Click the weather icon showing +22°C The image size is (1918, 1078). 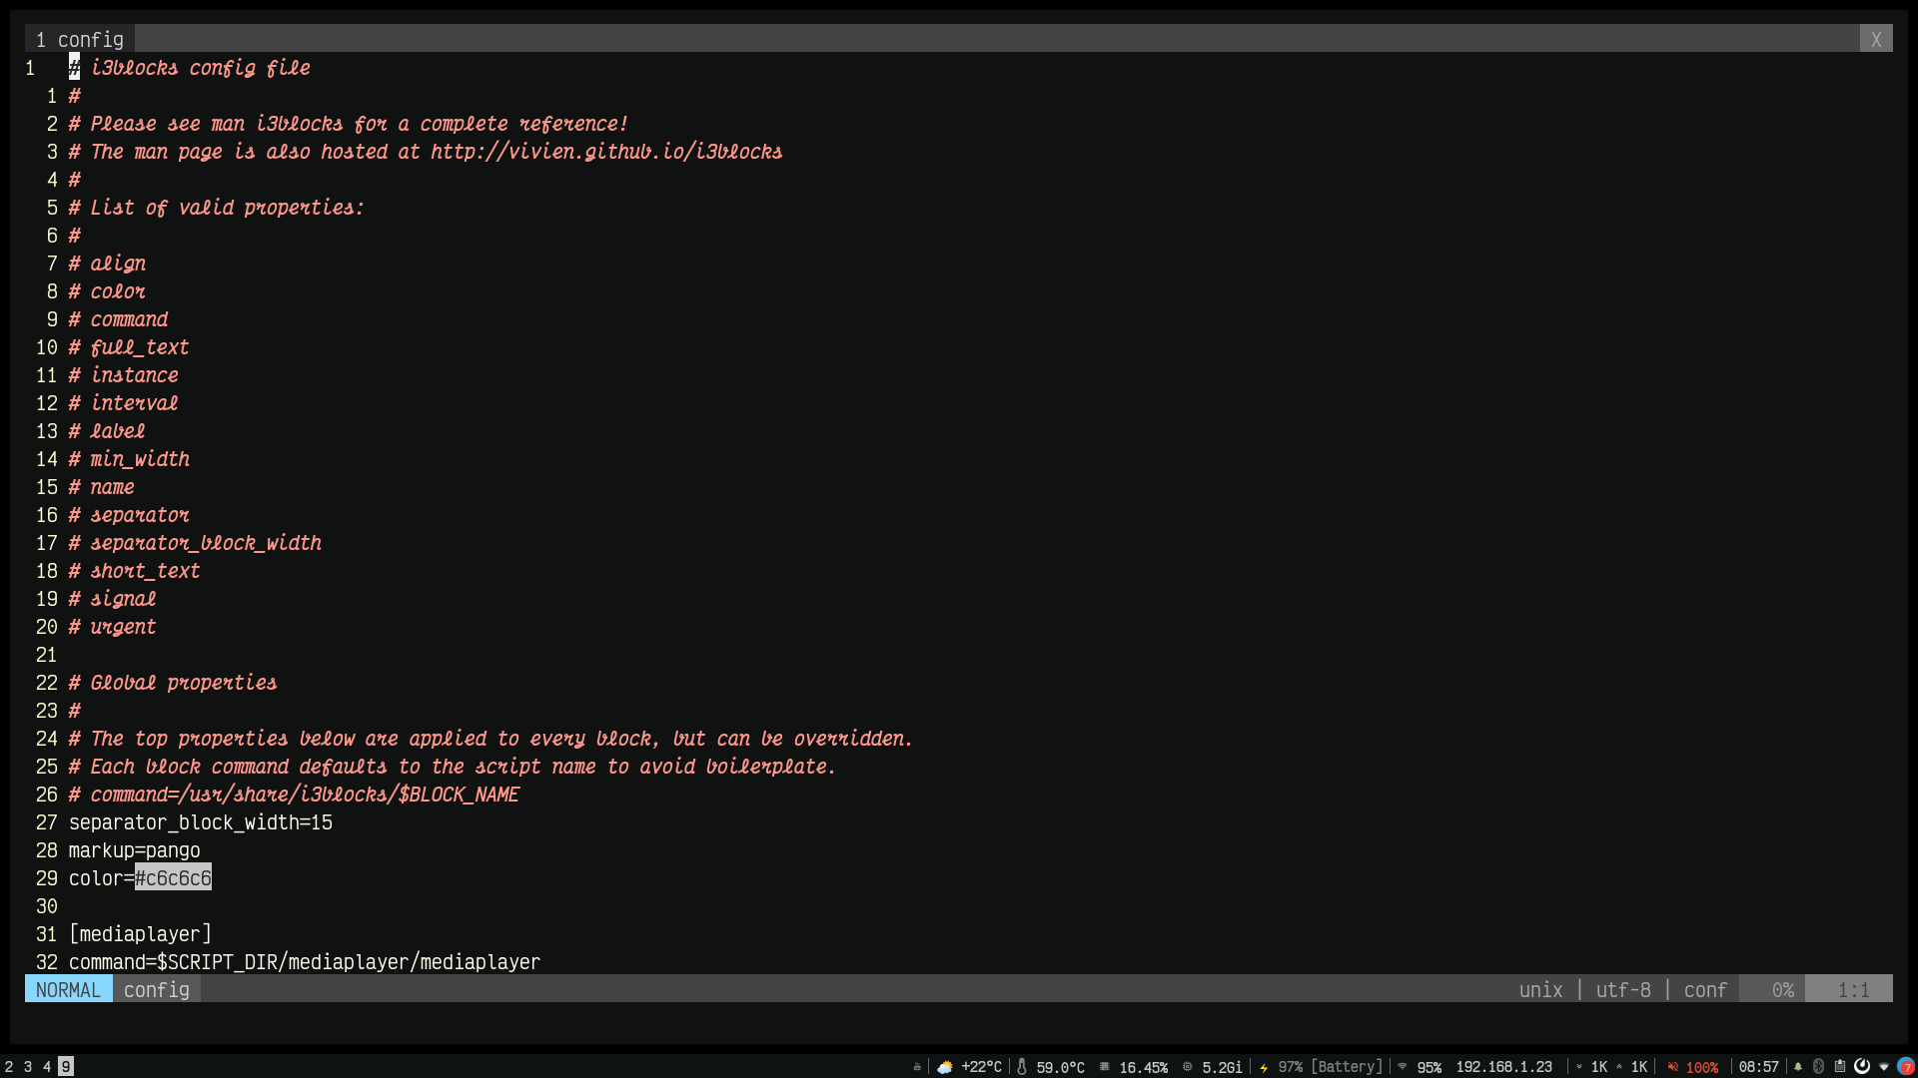944,1067
